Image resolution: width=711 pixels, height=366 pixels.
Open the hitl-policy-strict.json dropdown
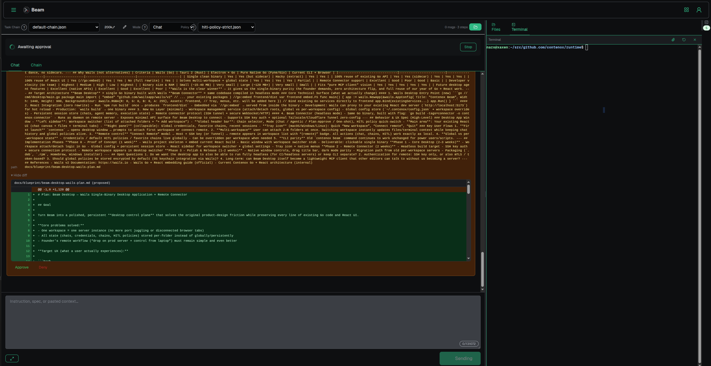(226, 27)
